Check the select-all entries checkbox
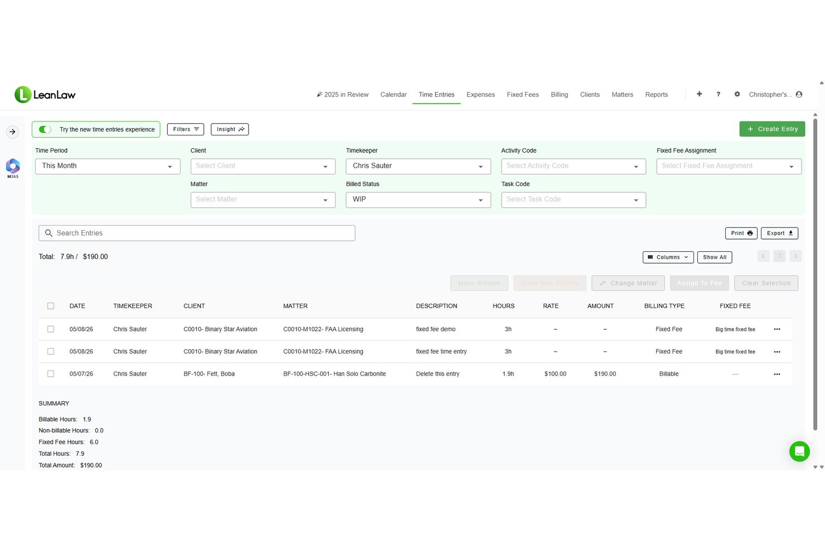The height and width of the screenshot is (550, 825). coord(51,306)
